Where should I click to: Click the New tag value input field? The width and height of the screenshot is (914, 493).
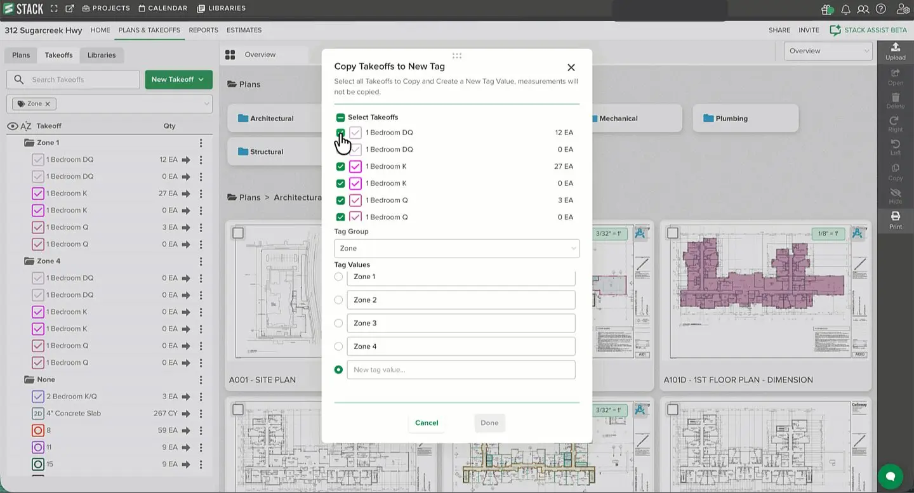tap(461, 370)
